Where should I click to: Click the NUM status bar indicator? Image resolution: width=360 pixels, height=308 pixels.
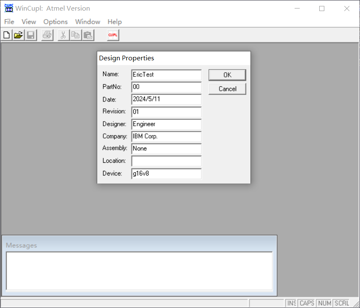pos(324,303)
